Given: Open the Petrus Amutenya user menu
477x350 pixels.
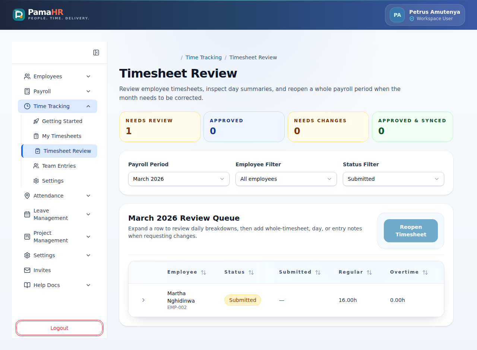Looking at the screenshot, I should (x=425, y=15).
